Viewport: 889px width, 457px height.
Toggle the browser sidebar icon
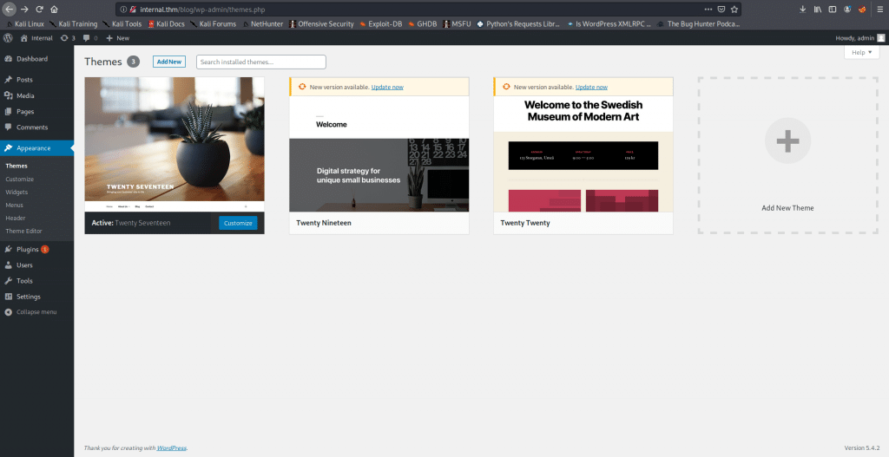click(833, 9)
